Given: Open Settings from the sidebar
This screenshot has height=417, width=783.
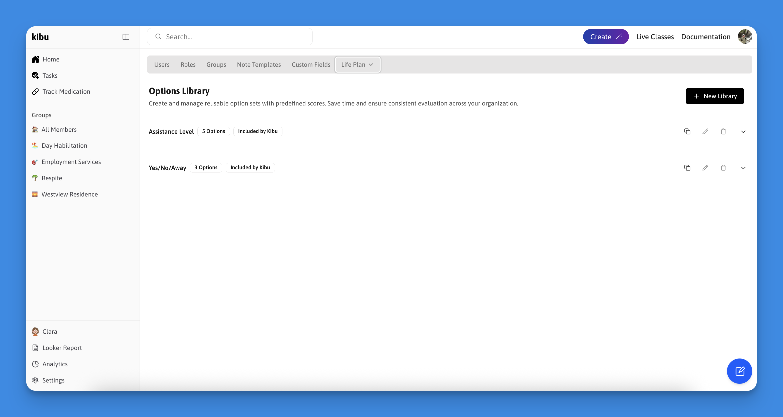Looking at the screenshot, I should pyautogui.click(x=53, y=380).
